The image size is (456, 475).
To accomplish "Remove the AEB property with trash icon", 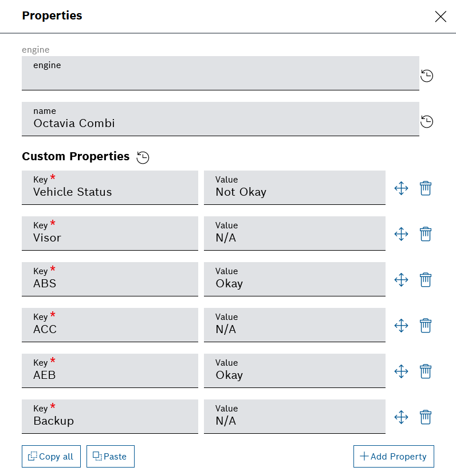I will pyautogui.click(x=425, y=371).
